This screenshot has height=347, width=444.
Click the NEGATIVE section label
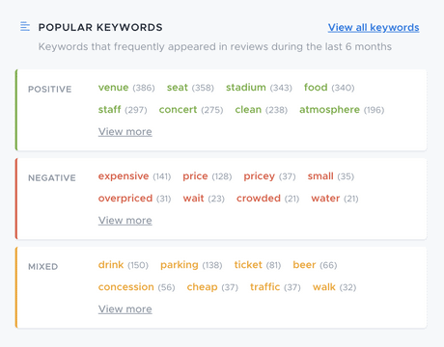(52, 177)
